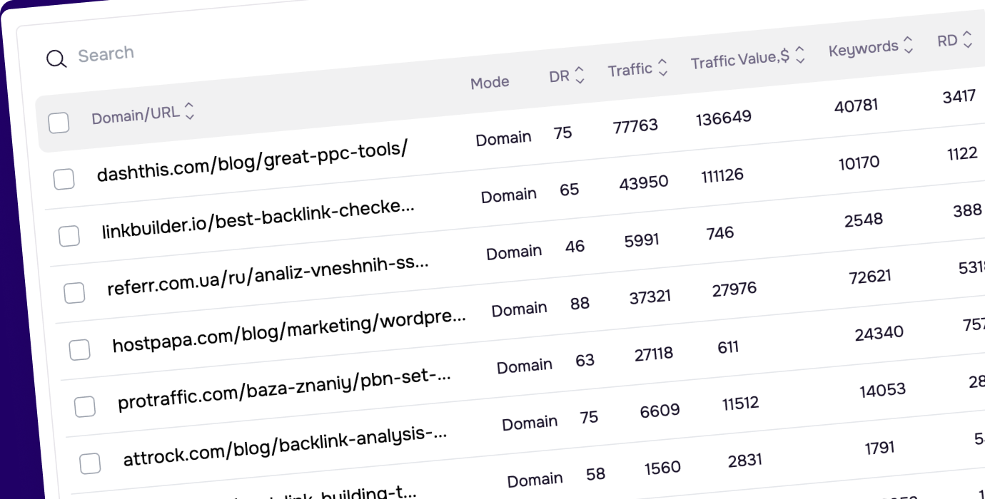Click the search magnifier icon

56,59
